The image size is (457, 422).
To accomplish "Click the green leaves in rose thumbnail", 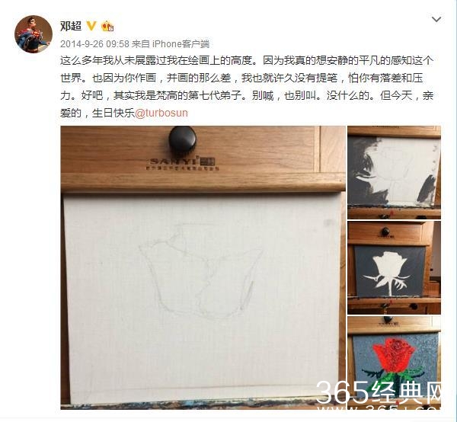I will [392, 375].
